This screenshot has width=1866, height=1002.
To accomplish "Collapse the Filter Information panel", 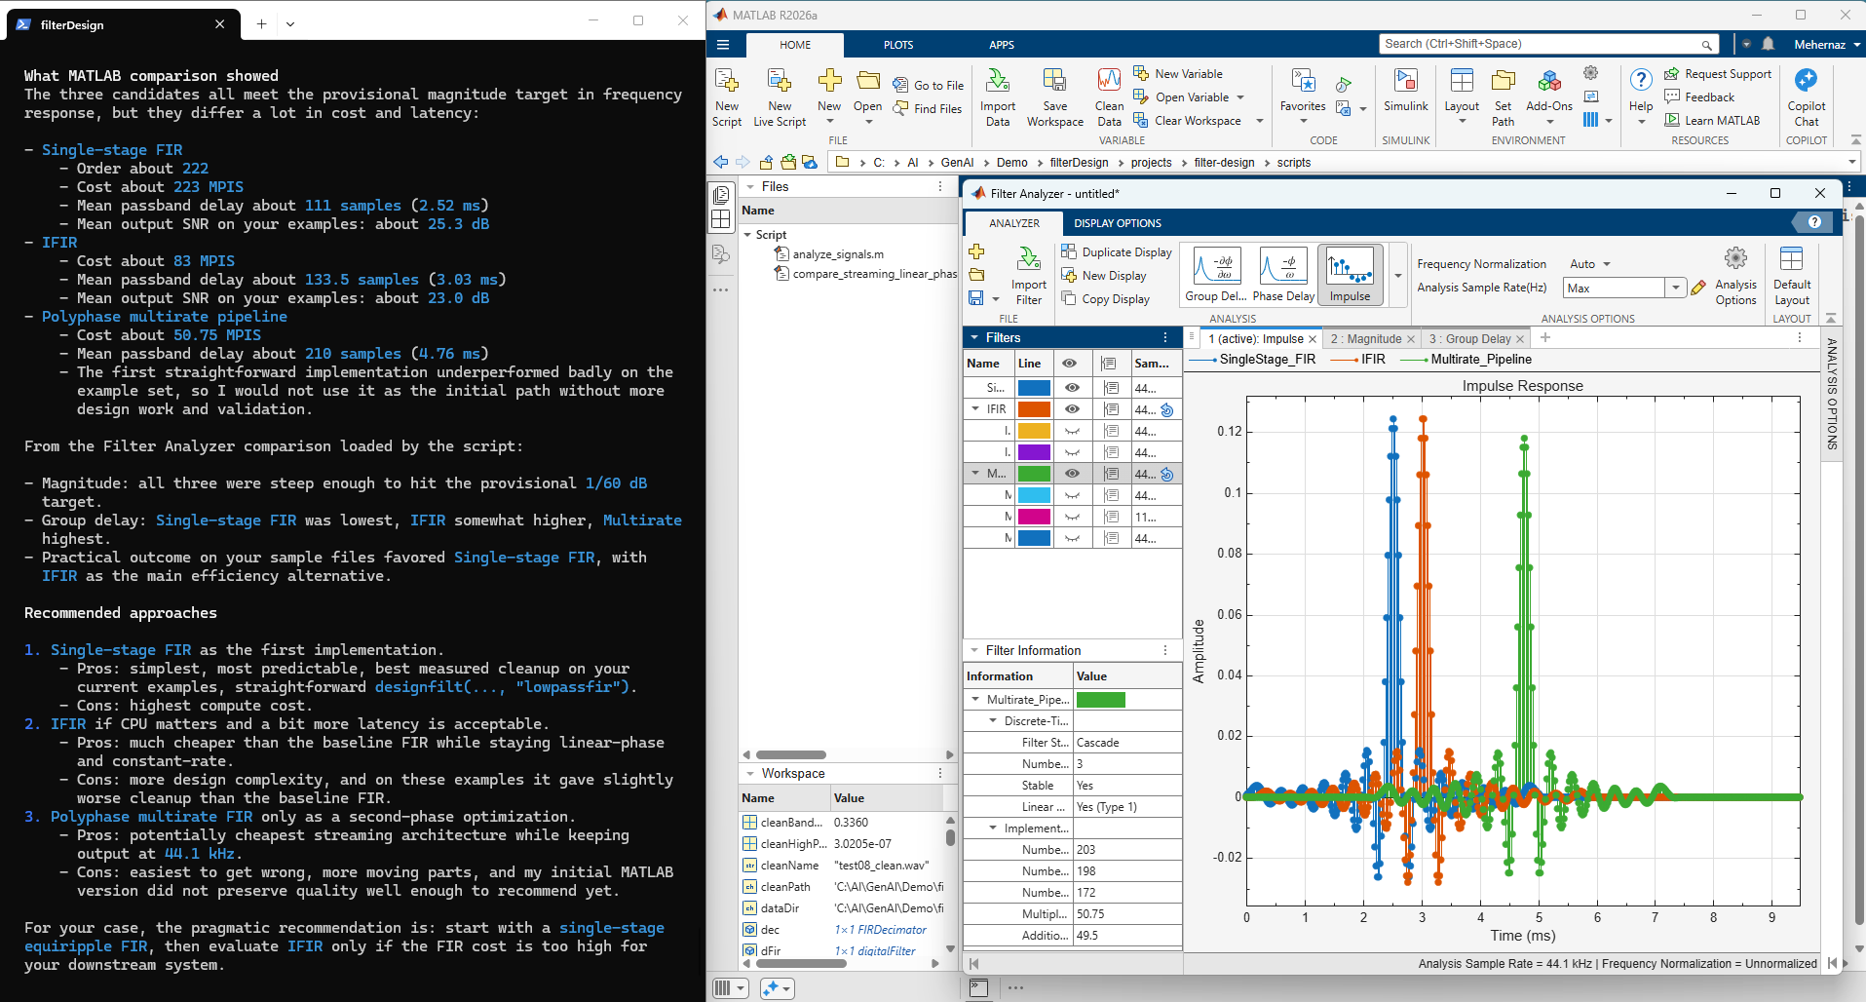I will point(974,650).
